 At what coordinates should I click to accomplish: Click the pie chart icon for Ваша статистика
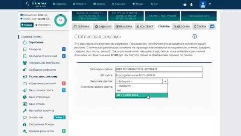coord(24,97)
